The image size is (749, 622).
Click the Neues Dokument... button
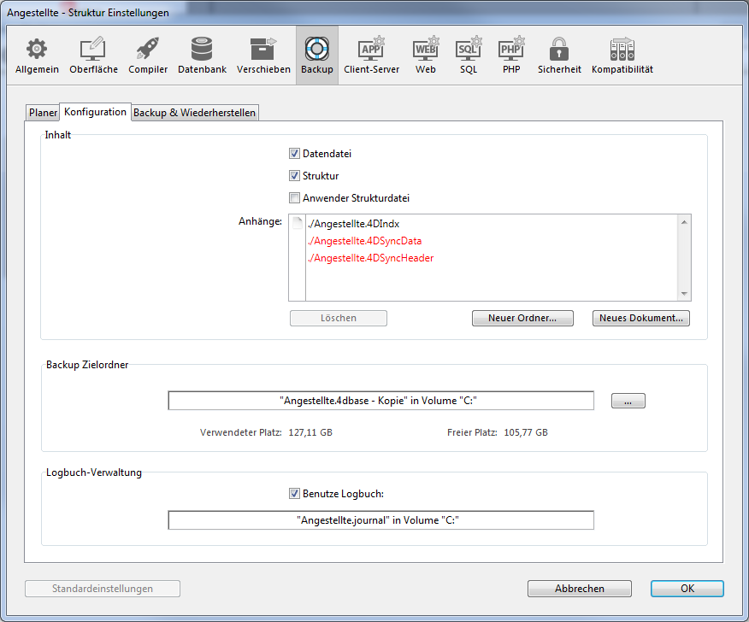[x=640, y=318]
